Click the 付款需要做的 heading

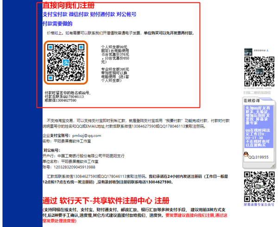pos(57,24)
